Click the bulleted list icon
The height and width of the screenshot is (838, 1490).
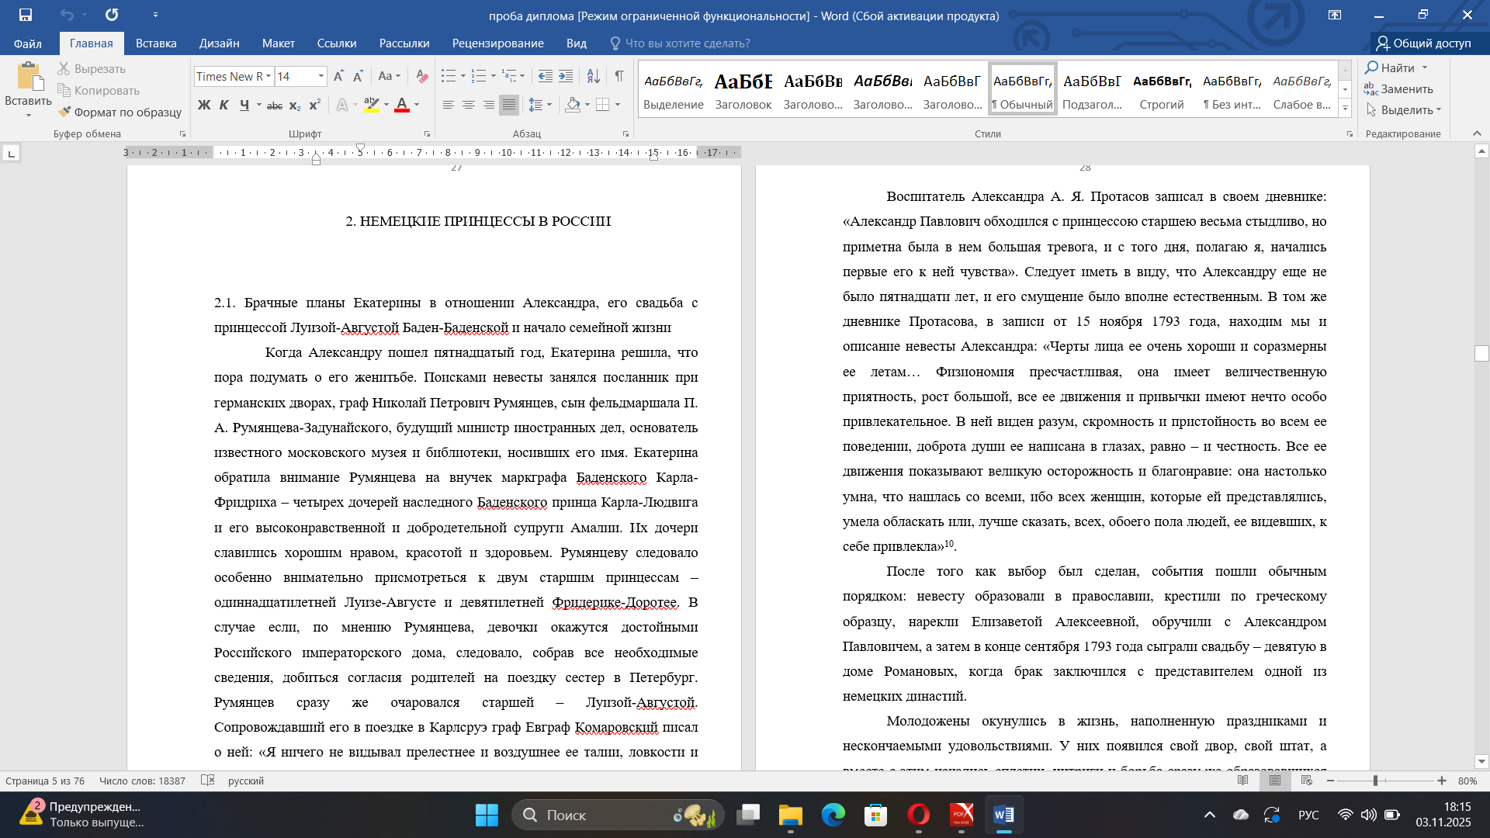point(448,76)
